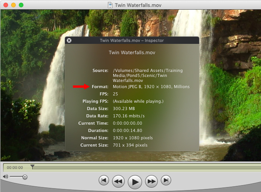Minimize the movie window with yellow button
Image resolution: width=261 pixels, height=192 pixels.
click(x=13, y=5)
